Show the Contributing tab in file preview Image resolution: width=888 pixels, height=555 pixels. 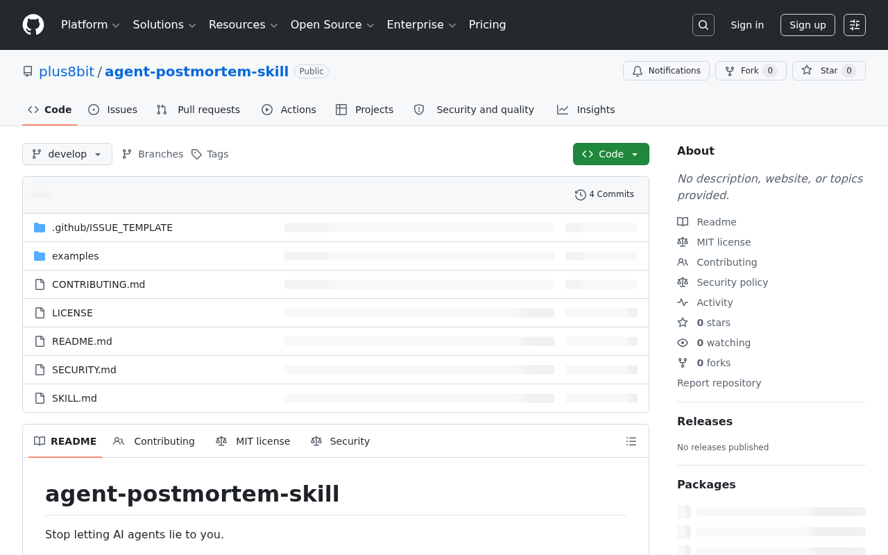click(x=154, y=441)
